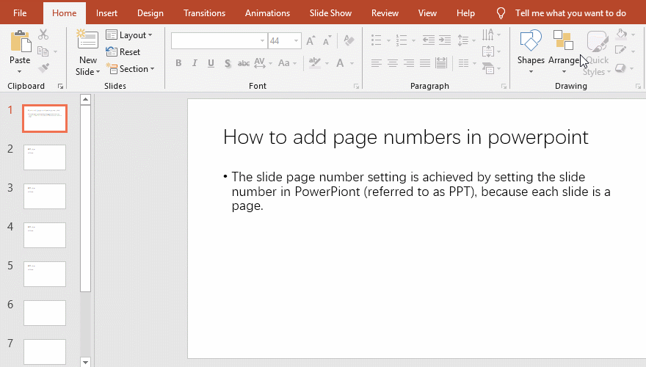Expand the font name combo box
The width and height of the screenshot is (646, 367).
click(262, 41)
